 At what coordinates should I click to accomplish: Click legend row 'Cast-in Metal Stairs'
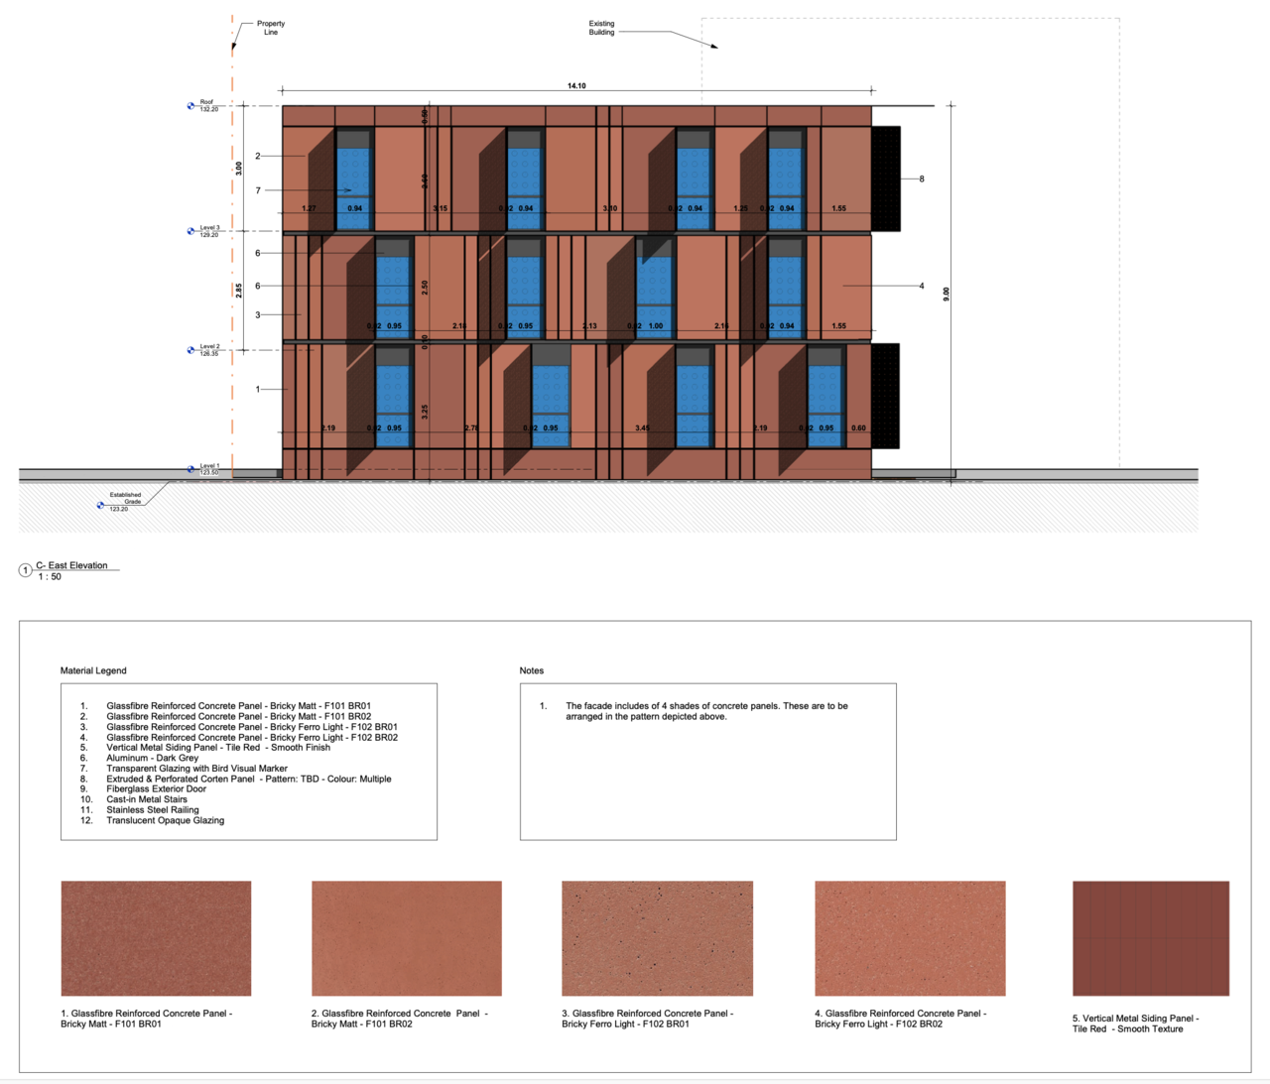click(x=134, y=799)
